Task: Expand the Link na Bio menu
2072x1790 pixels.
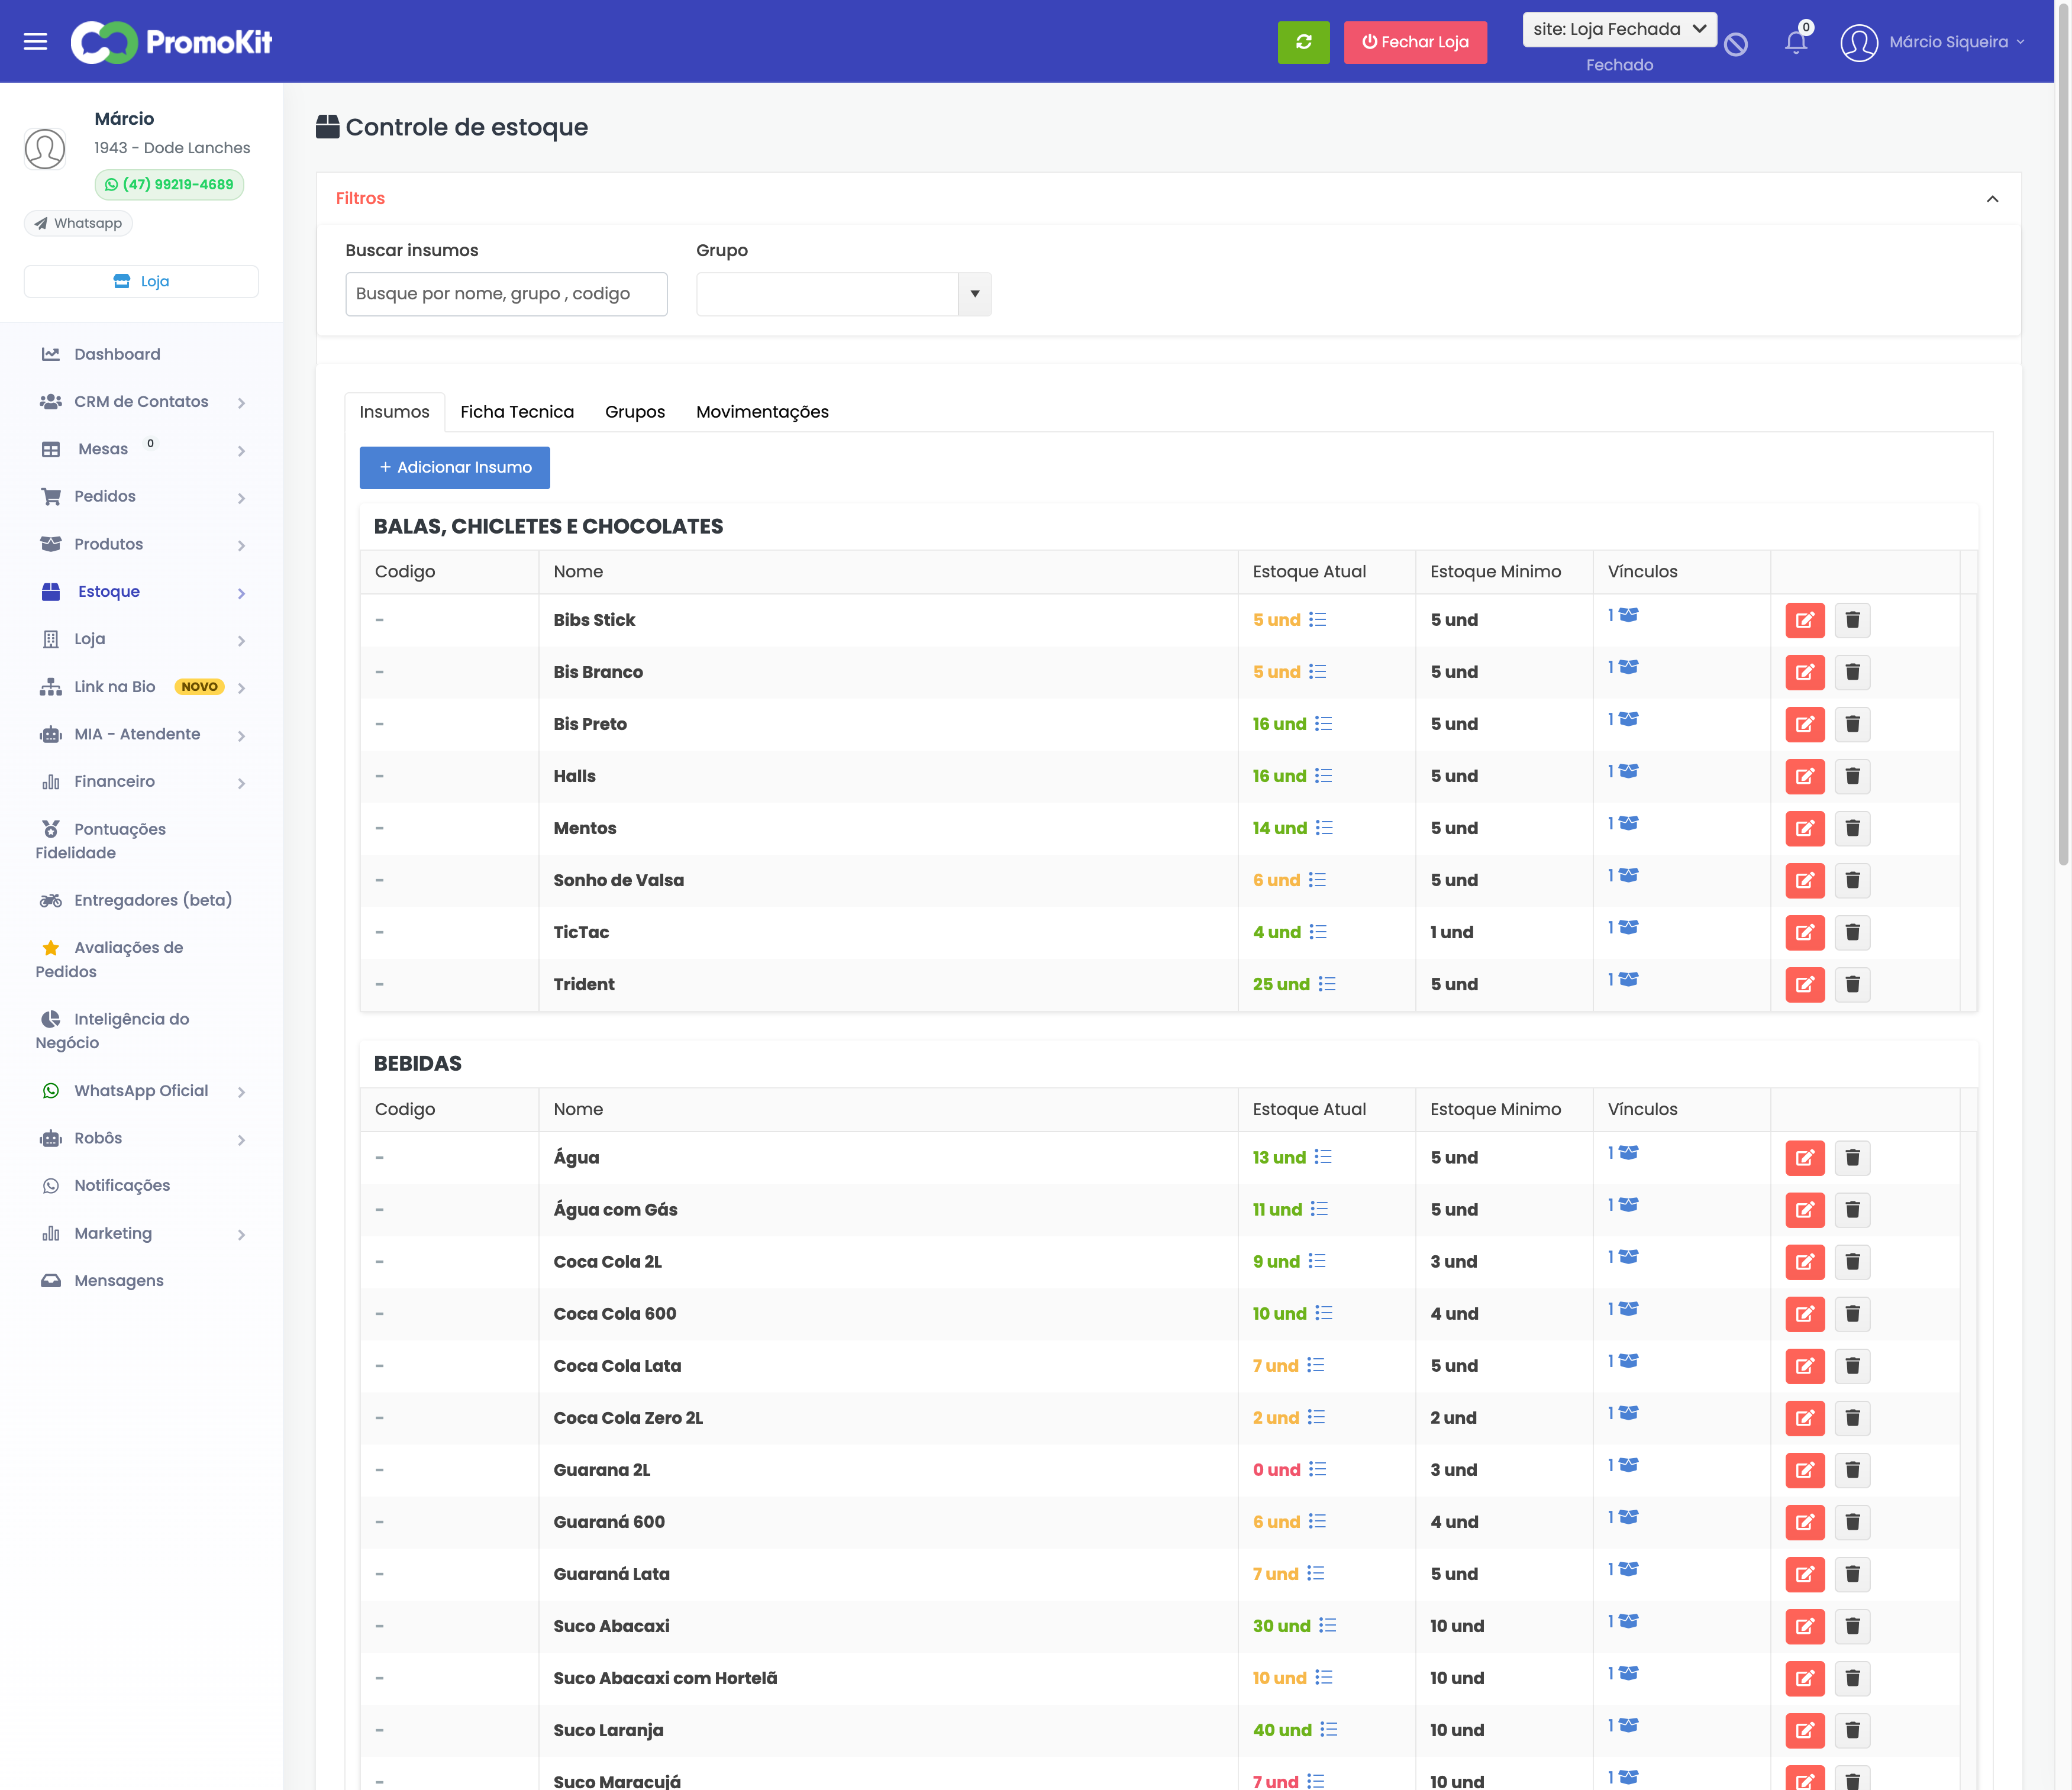Action: click(142, 687)
